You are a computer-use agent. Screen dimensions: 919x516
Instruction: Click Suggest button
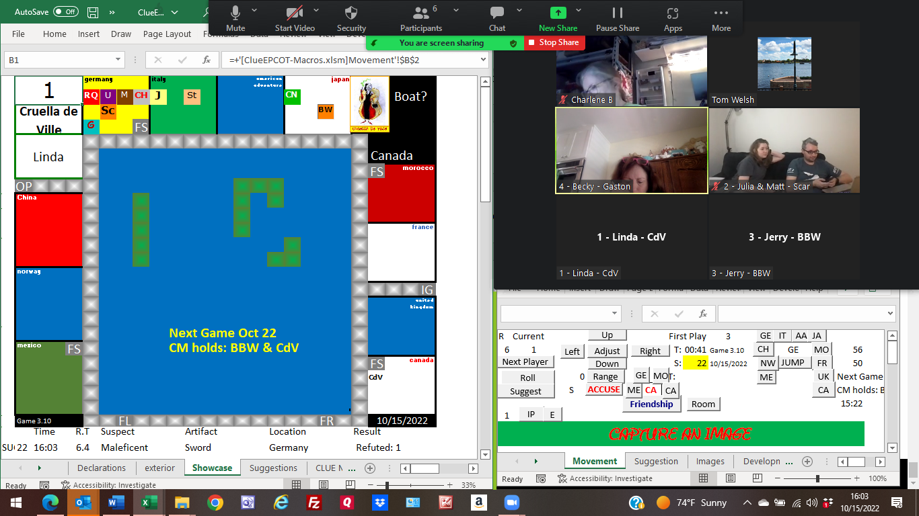coord(525,391)
